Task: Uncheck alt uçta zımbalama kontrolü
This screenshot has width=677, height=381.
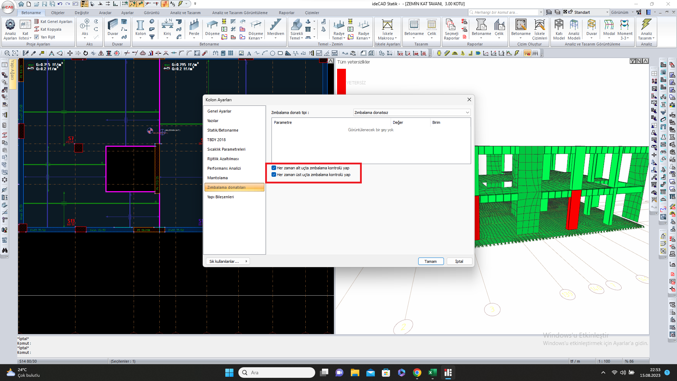Action: (x=274, y=168)
